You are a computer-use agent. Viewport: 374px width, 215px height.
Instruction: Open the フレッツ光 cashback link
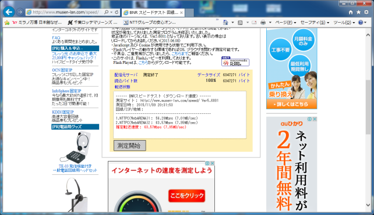click(74, 56)
